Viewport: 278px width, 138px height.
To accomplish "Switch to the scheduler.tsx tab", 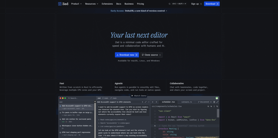I will (x=168, y=102).
